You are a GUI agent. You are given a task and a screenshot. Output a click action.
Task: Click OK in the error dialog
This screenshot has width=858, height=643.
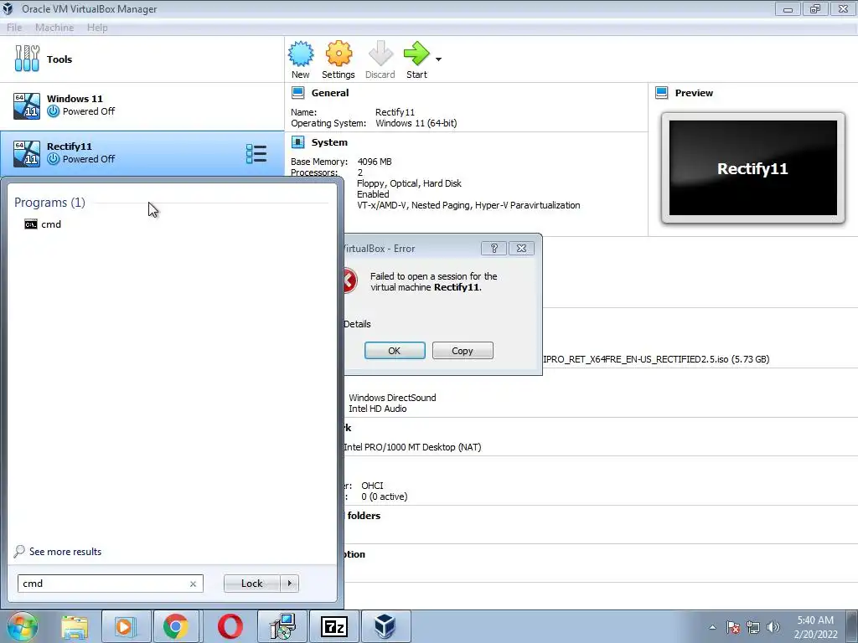pyautogui.click(x=395, y=351)
